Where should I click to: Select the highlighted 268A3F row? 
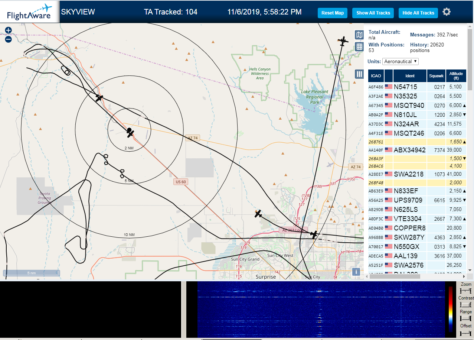(x=417, y=159)
